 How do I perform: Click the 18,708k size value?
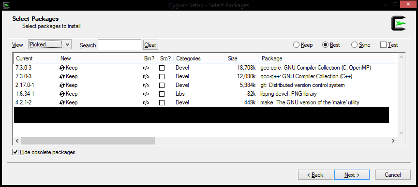(x=246, y=68)
